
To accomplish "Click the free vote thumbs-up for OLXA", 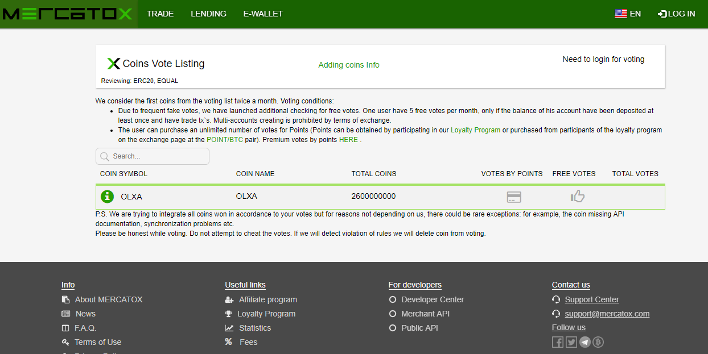I will 578,196.
